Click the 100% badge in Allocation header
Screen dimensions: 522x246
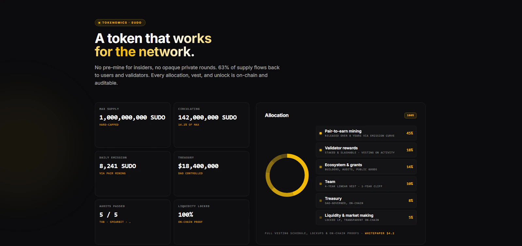(410, 115)
